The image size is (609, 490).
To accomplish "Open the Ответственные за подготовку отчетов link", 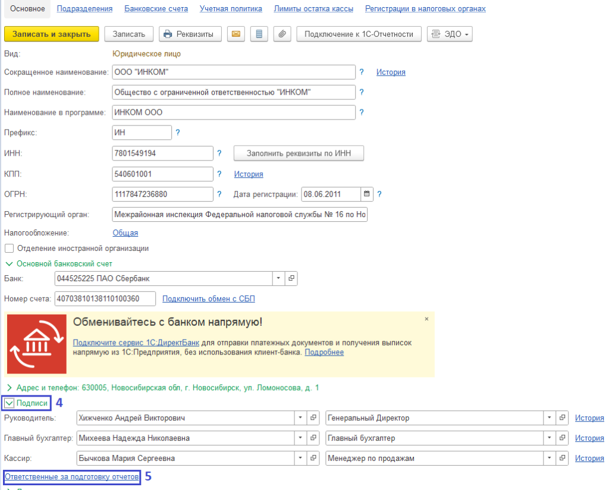I will pyautogui.click(x=71, y=477).
